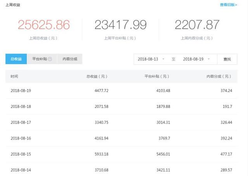
Task: Click the red total 25625.86 figure
Action: 44,25
